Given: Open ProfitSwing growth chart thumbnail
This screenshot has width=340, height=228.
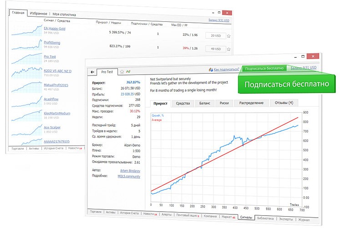Looking at the screenshot, I should (x=27, y=45).
